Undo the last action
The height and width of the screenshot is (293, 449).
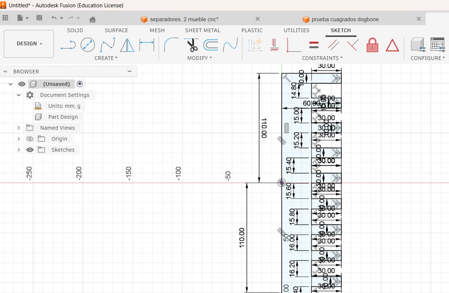tap(54, 18)
